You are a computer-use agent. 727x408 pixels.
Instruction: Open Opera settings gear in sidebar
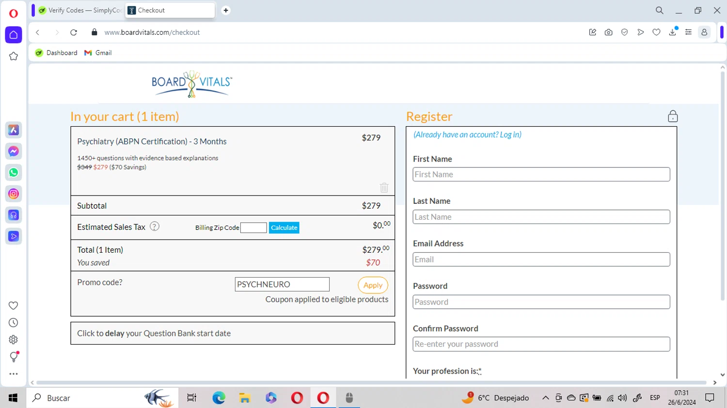point(14,340)
